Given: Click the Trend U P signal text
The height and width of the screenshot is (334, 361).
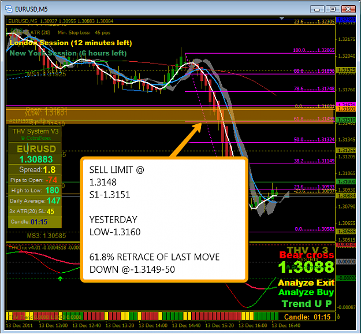Looking at the screenshot, I should (x=307, y=303).
